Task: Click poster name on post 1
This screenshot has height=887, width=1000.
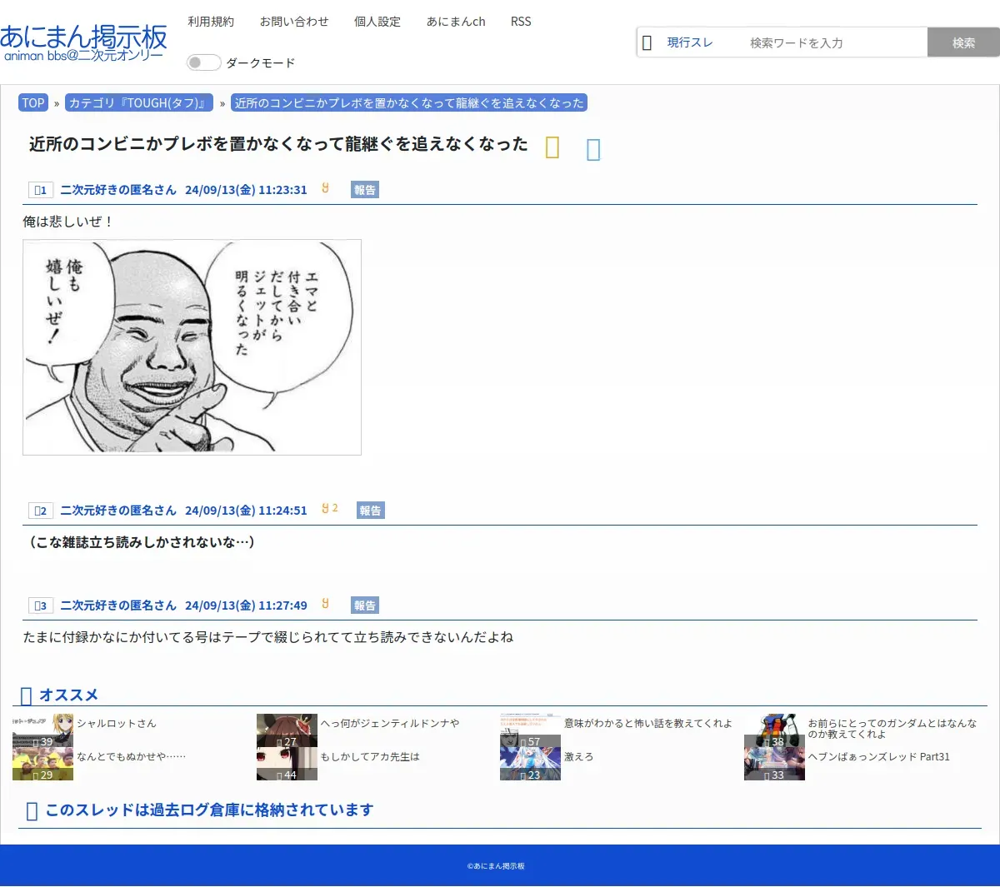Action: point(118,190)
